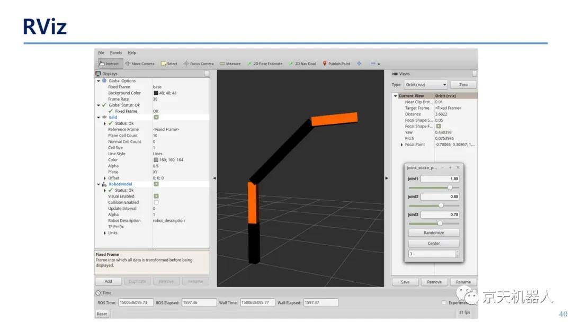The image size is (572, 322).
Task: Click the RobotModel display icon
Action: click(x=104, y=184)
